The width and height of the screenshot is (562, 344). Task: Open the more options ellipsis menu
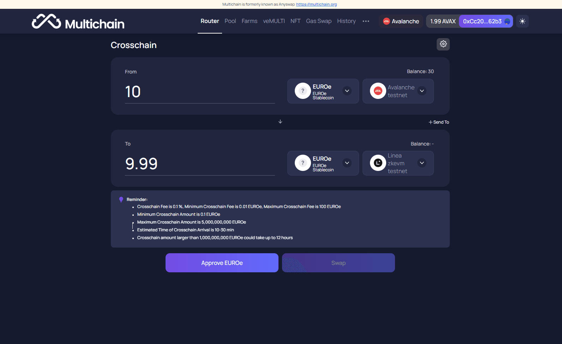coord(366,21)
